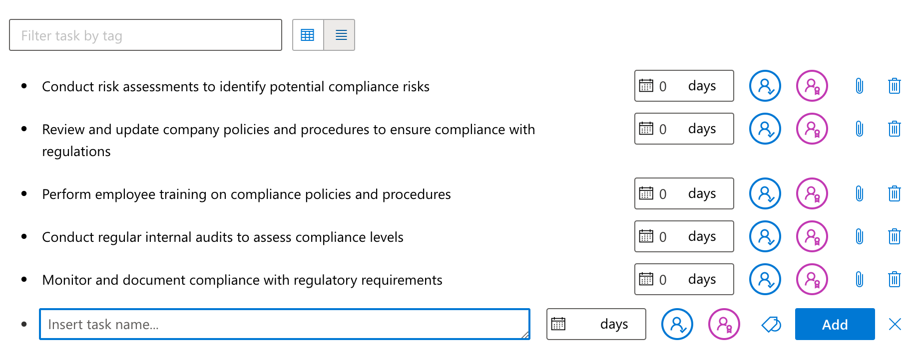Assign person to the new task
Screen dimensions: 920x356
pyautogui.click(x=677, y=324)
